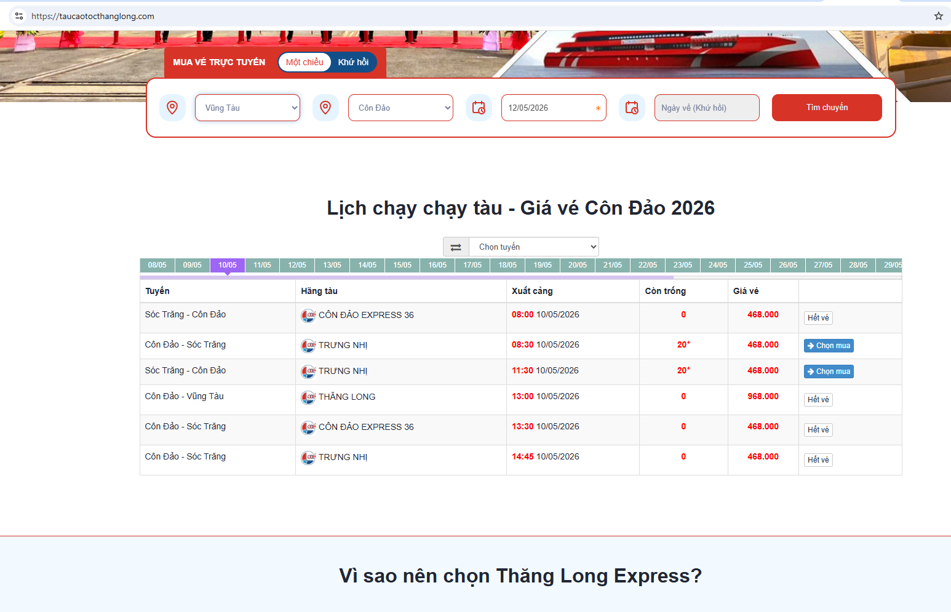
Task: Bookmark this page with the star icon
Action: [938, 16]
